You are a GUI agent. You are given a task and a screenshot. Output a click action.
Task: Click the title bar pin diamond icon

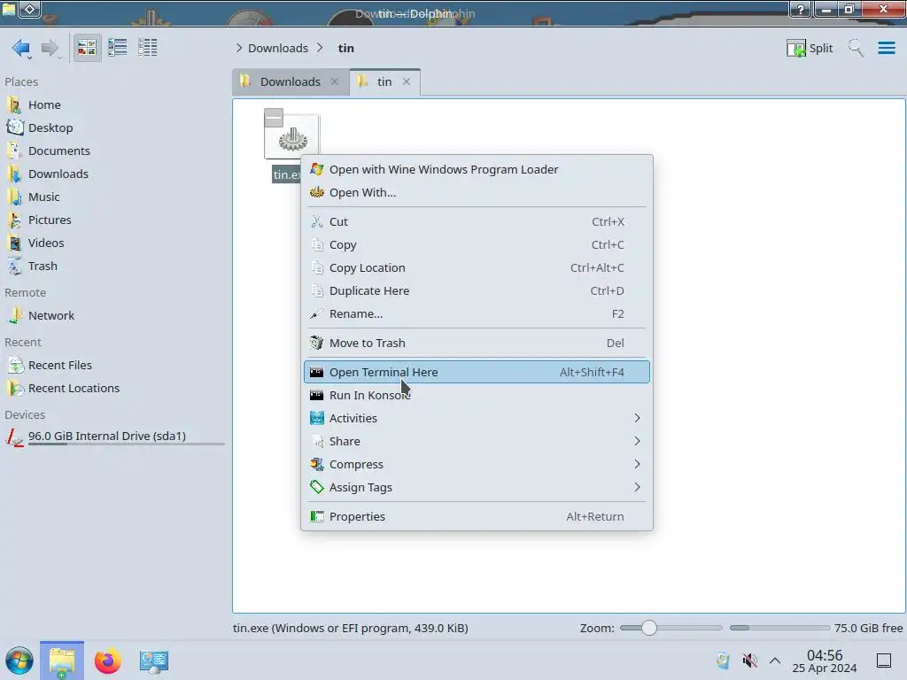(30, 9)
